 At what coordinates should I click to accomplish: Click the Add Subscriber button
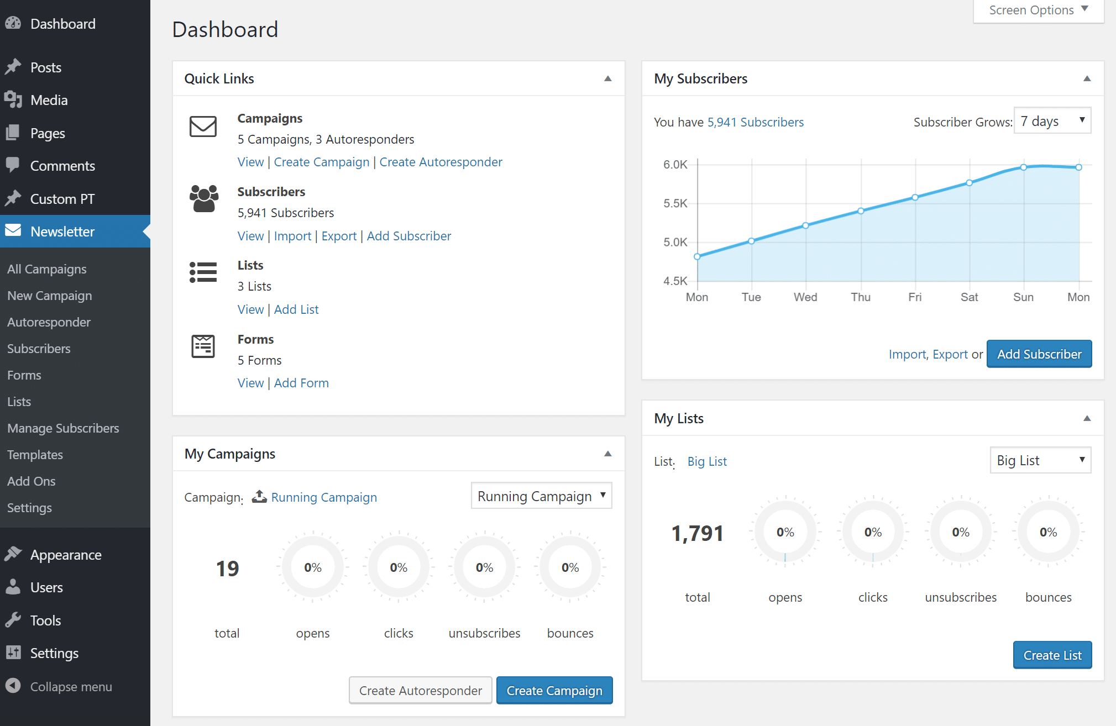click(1040, 354)
